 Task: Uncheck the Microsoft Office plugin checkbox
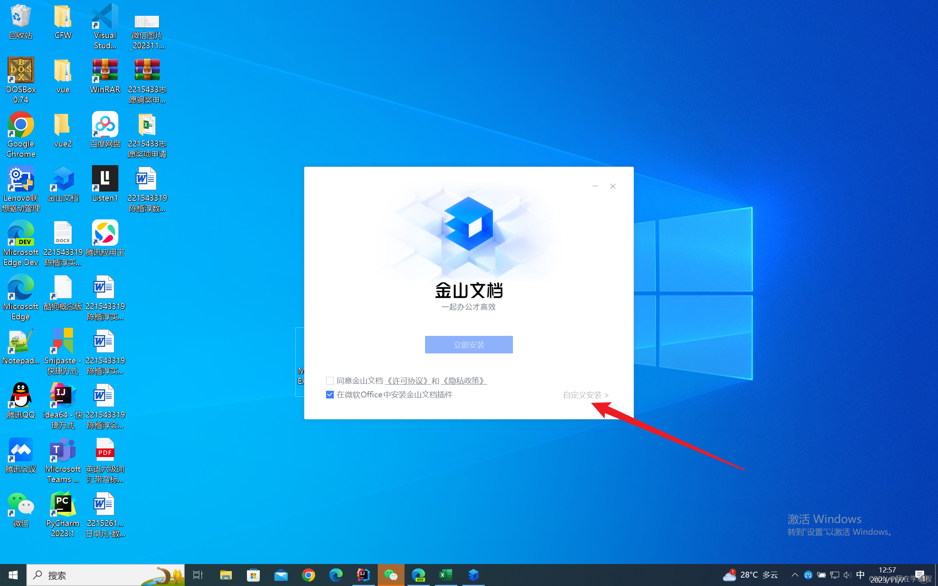point(329,394)
